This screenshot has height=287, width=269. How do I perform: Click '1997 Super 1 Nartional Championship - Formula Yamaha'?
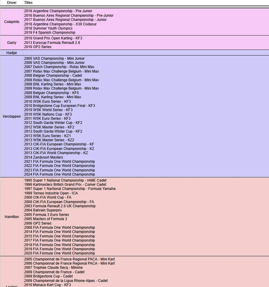70,189
